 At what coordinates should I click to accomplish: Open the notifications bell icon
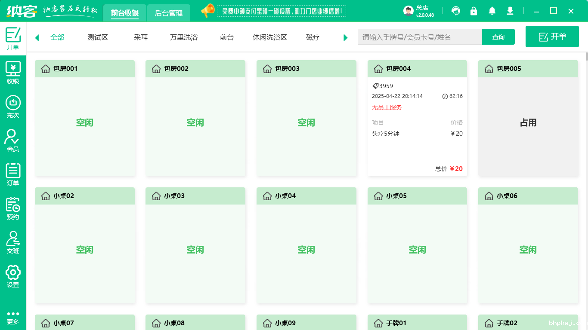492,11
